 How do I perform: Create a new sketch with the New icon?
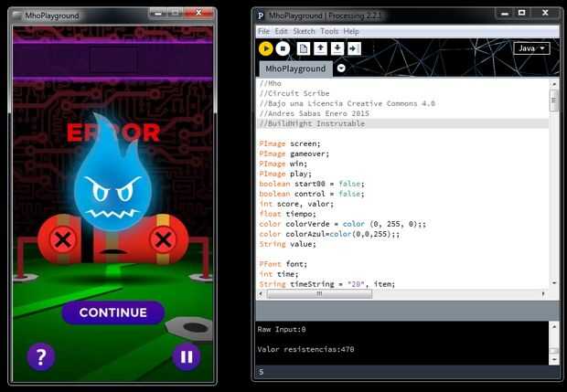coord(304,48)
